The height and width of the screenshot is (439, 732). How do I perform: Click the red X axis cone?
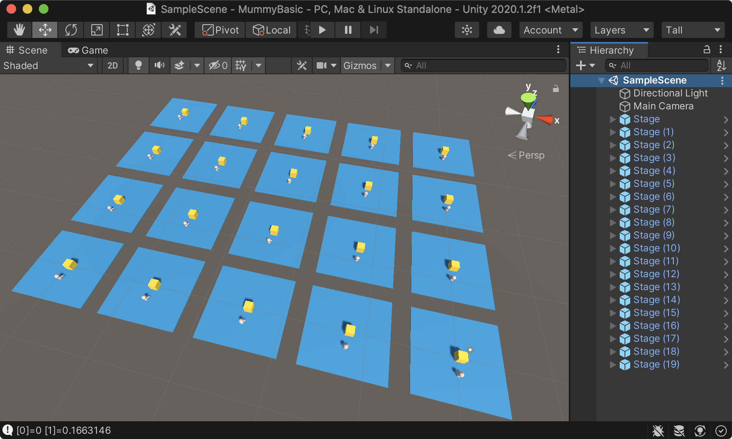[x=545, y=119]
